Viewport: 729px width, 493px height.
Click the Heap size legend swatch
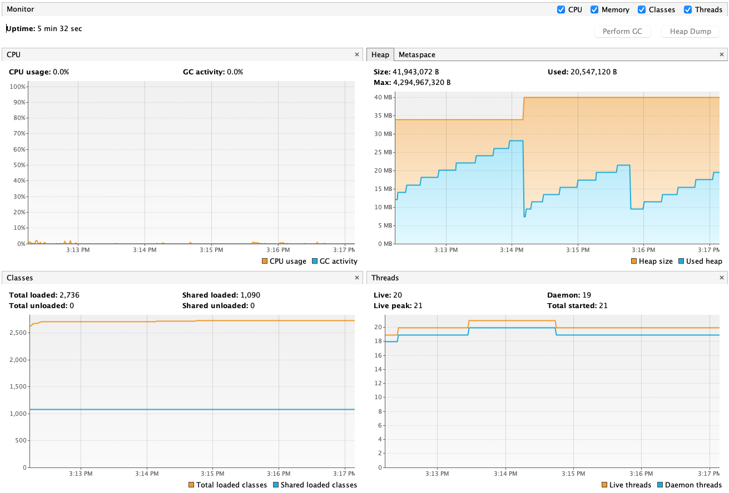click(x=634, y=261)
